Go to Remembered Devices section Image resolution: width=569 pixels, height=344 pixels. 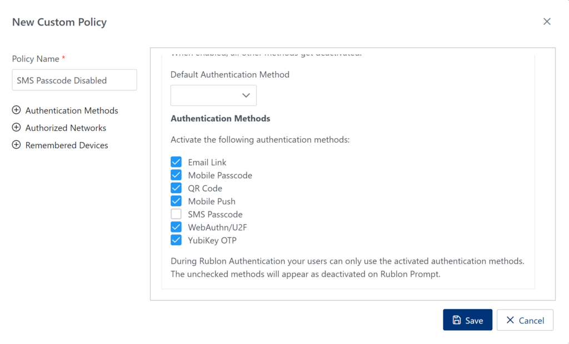(67, 145)
